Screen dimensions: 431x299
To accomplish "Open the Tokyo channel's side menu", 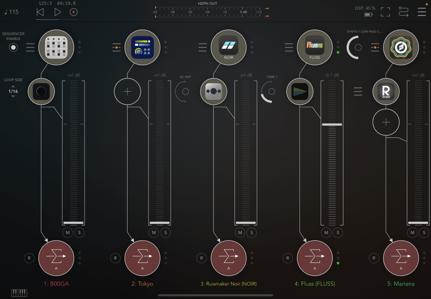I will [x=117, y=48].
